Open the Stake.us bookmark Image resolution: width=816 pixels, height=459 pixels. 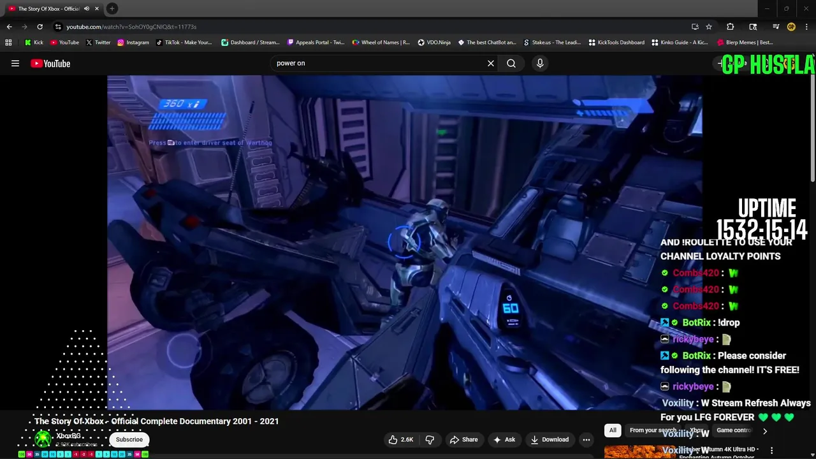(552, 43)
